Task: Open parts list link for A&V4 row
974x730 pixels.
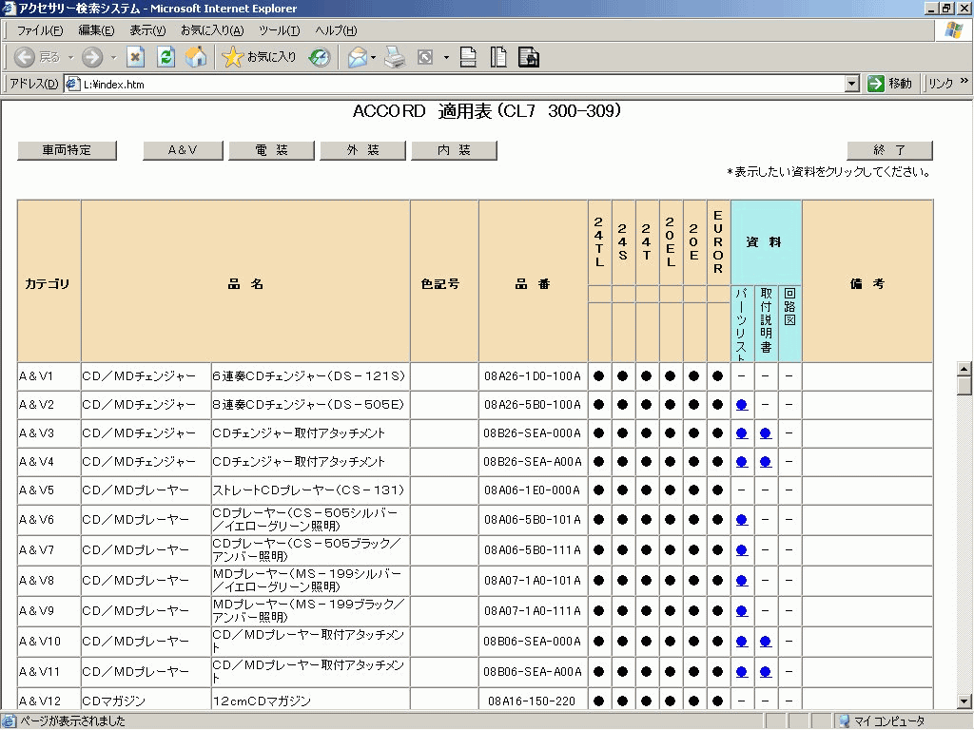Action: tap(742, 463)
